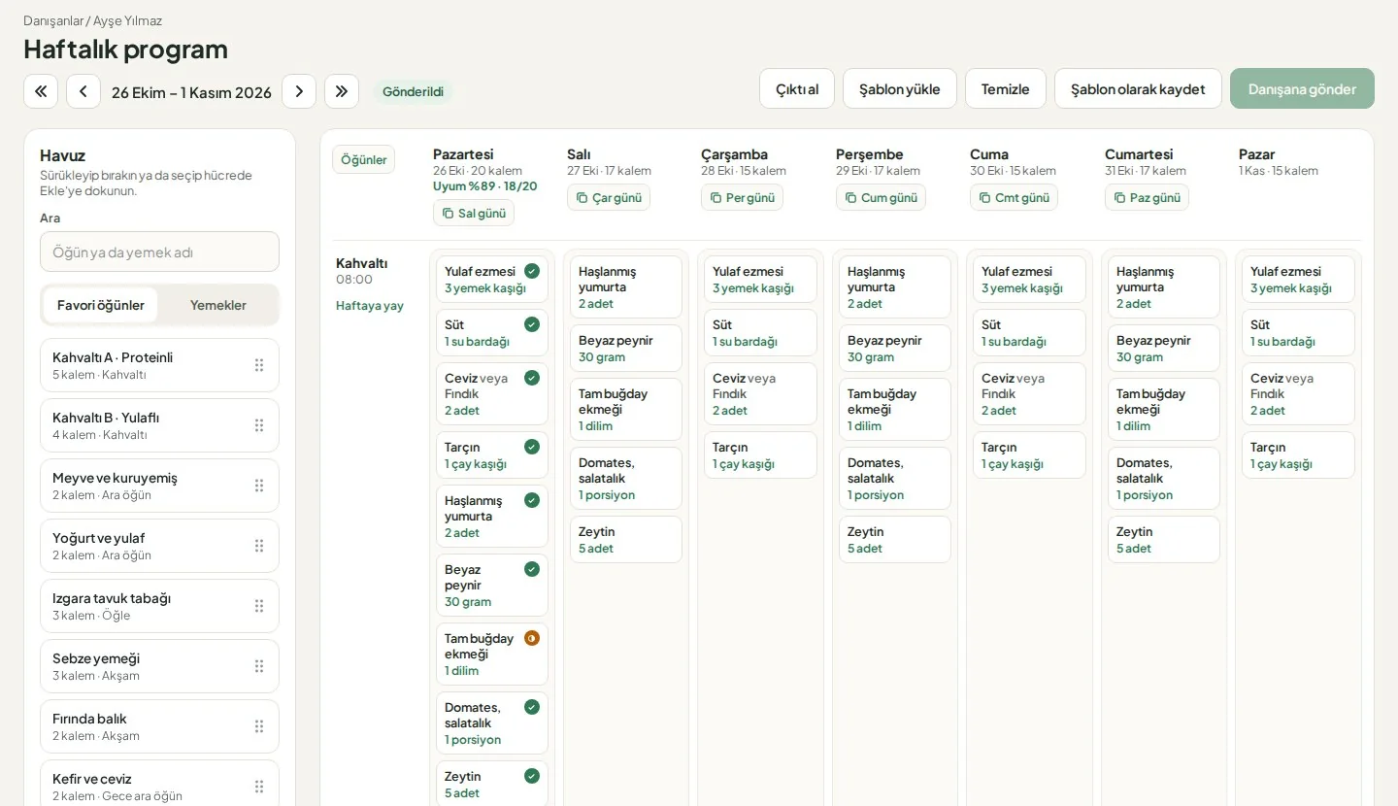Click the check icon on Monday's Tarçın

click(x=532, y=447)
